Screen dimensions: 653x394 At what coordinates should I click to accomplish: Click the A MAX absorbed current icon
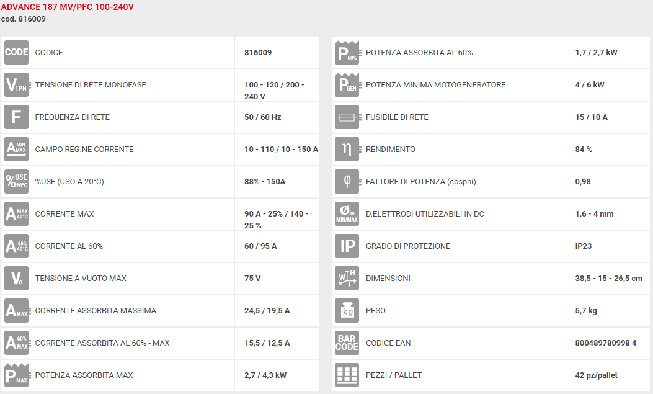(x=17, y=311)
